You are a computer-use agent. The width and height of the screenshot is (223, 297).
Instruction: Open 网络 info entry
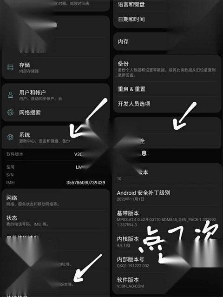(56, 200)
